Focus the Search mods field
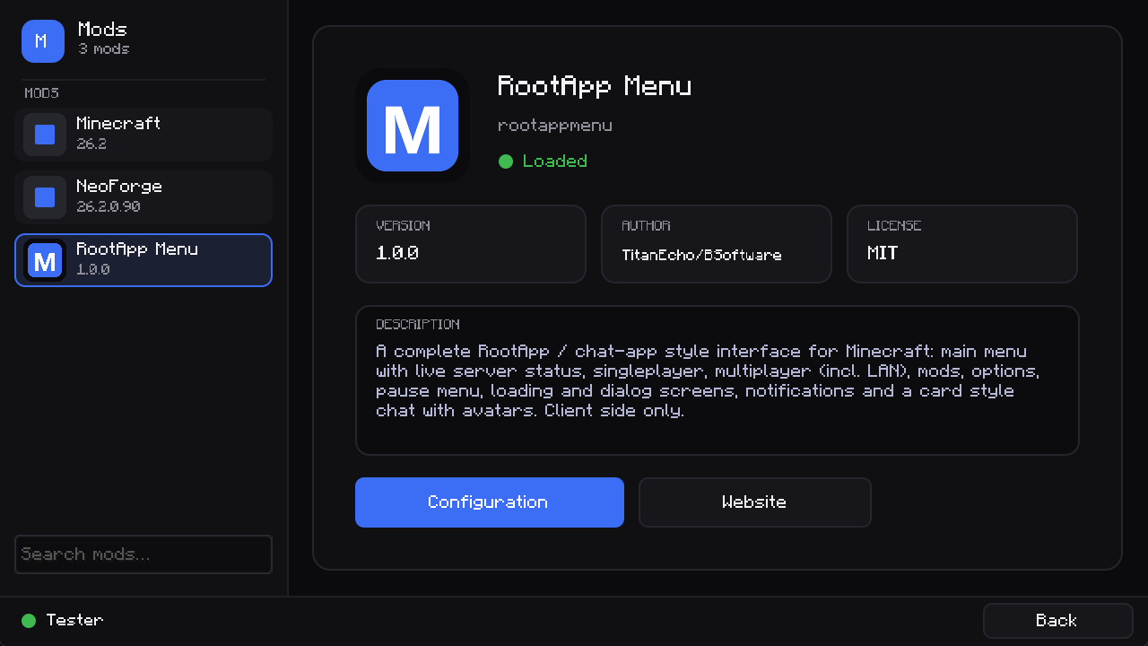The image size is (1148, 646). click(x=143, y=554)
